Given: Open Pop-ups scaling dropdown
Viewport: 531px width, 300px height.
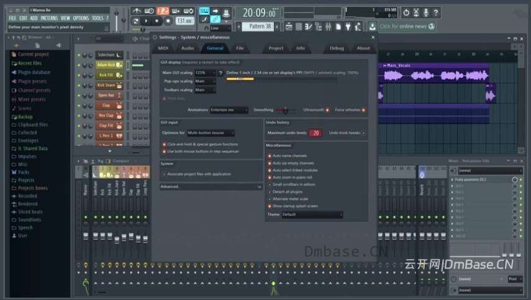Looking at the screenshot, I should [205, 81].
